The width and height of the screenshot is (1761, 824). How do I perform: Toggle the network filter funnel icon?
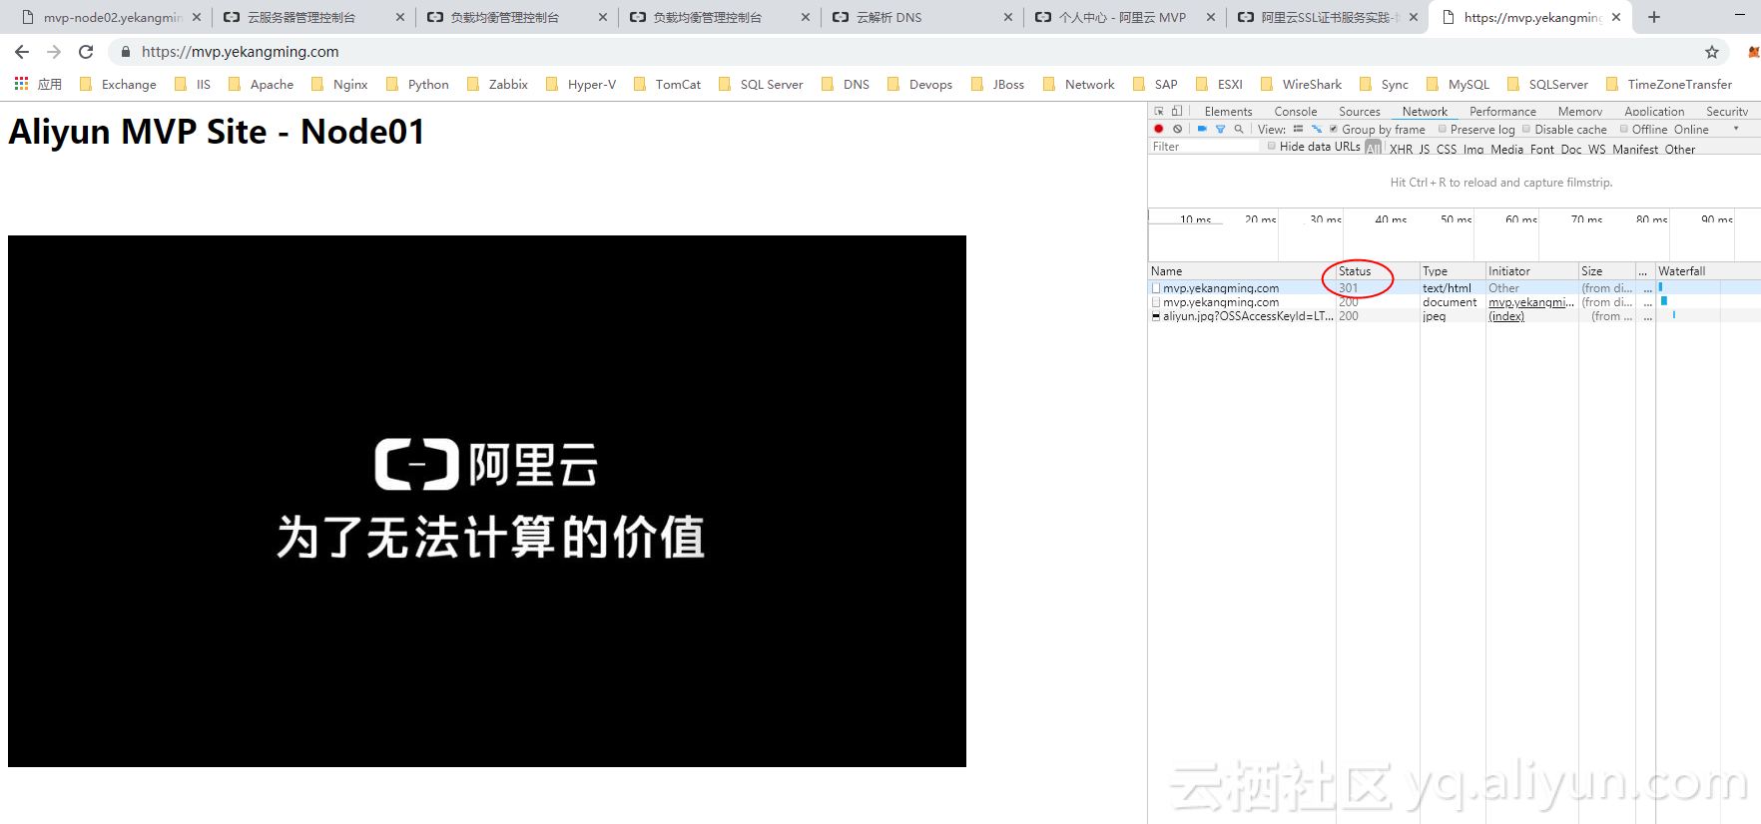coord(1220,129)
